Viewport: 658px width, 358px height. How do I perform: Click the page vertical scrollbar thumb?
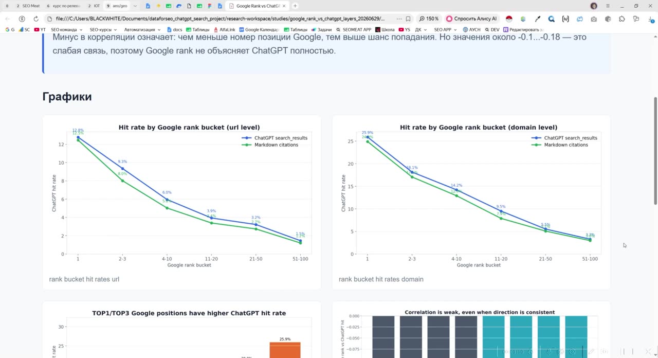[x=655, y=151]
